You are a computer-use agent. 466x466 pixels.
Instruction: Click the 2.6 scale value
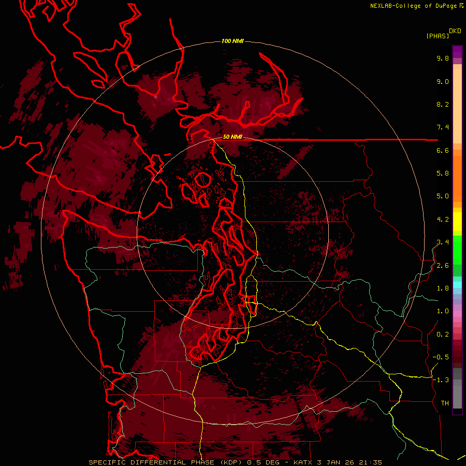point(443,266)
